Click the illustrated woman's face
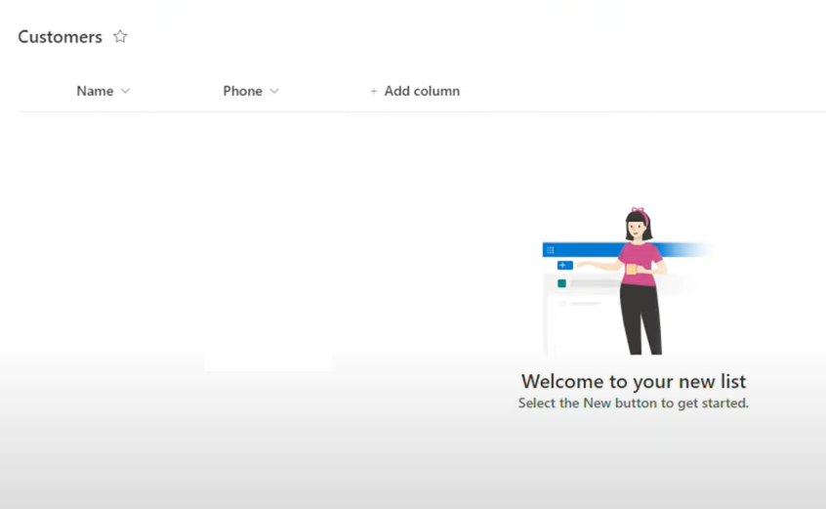This screenshot has width=826, height=509. click(637, 229)
